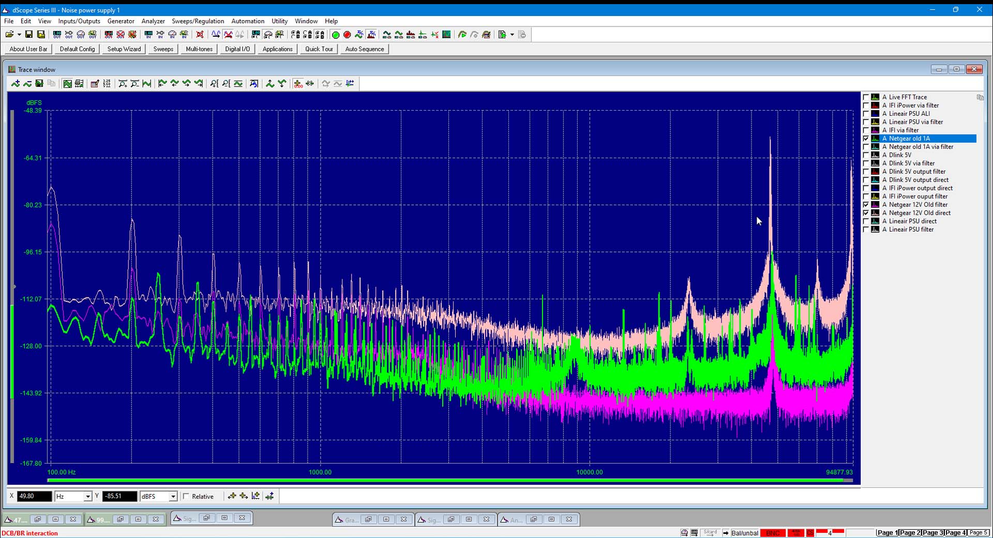
Task: Enable the Live FFT Trace checkbox
Action: 866,97
